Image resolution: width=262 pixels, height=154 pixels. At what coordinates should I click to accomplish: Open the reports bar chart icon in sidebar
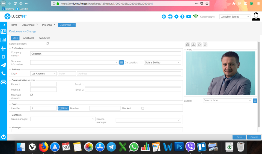pos(4,40)
